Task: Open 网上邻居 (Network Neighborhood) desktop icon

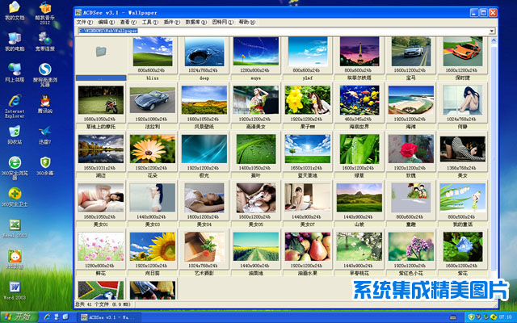Action: [15, 73]
